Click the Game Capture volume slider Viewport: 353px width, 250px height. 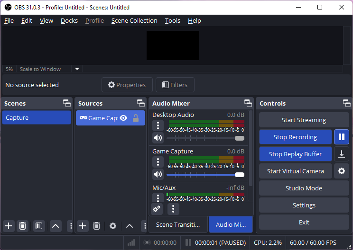pyautogui.click(x=204, y=175)
